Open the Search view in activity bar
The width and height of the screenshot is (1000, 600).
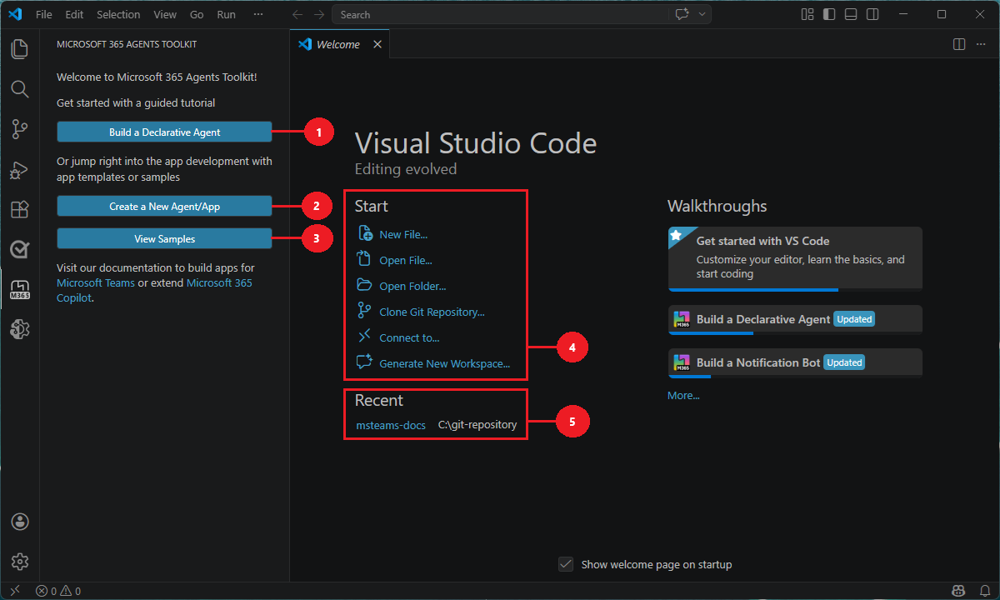coord(19,88)
